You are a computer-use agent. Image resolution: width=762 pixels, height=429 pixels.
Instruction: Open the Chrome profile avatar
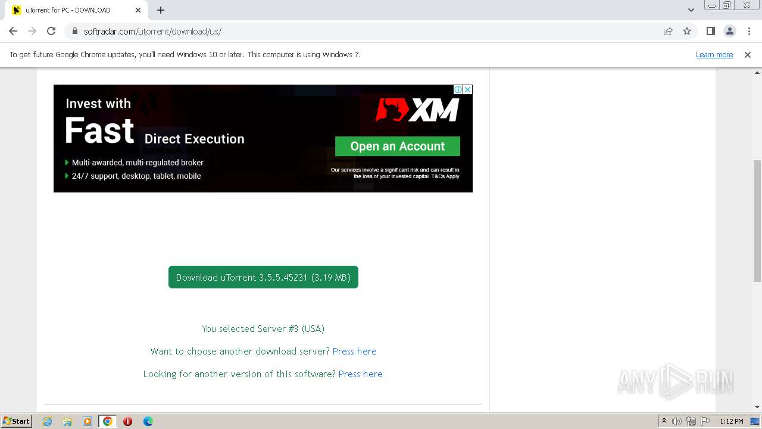(x=729, y=31)
